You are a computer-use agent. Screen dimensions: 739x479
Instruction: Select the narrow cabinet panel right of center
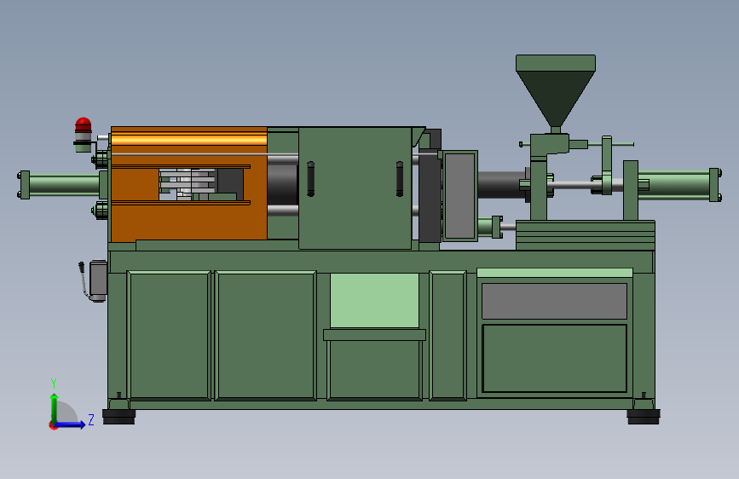[447, 335]
